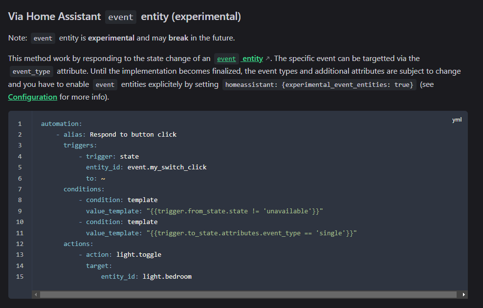Click the "alias:" key in the code
Viewport: 483px width, 308px height.
(x=74, y=134)
